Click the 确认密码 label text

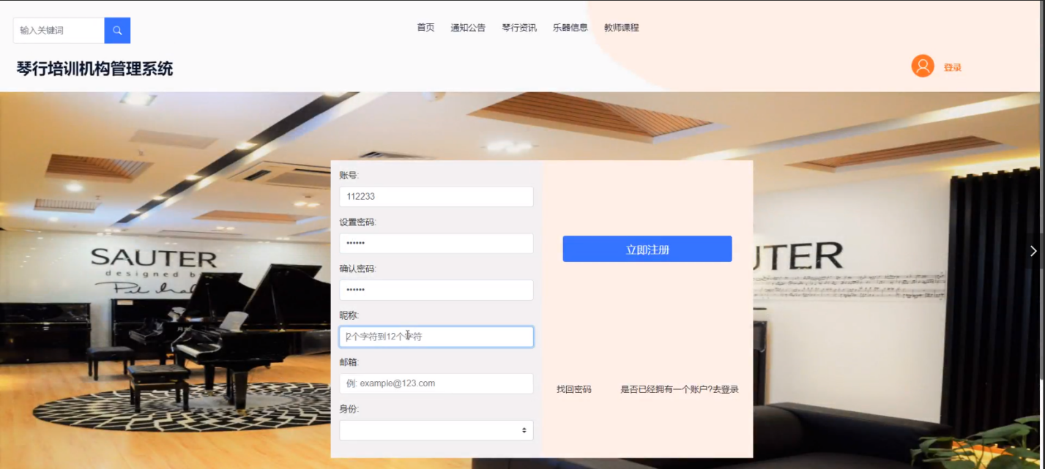coord(358,269)
